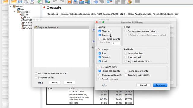Select Frequency variable in the list

click(62, 27)
